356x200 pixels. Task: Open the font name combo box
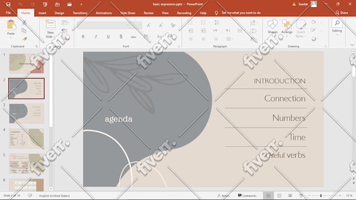point(103,25)
